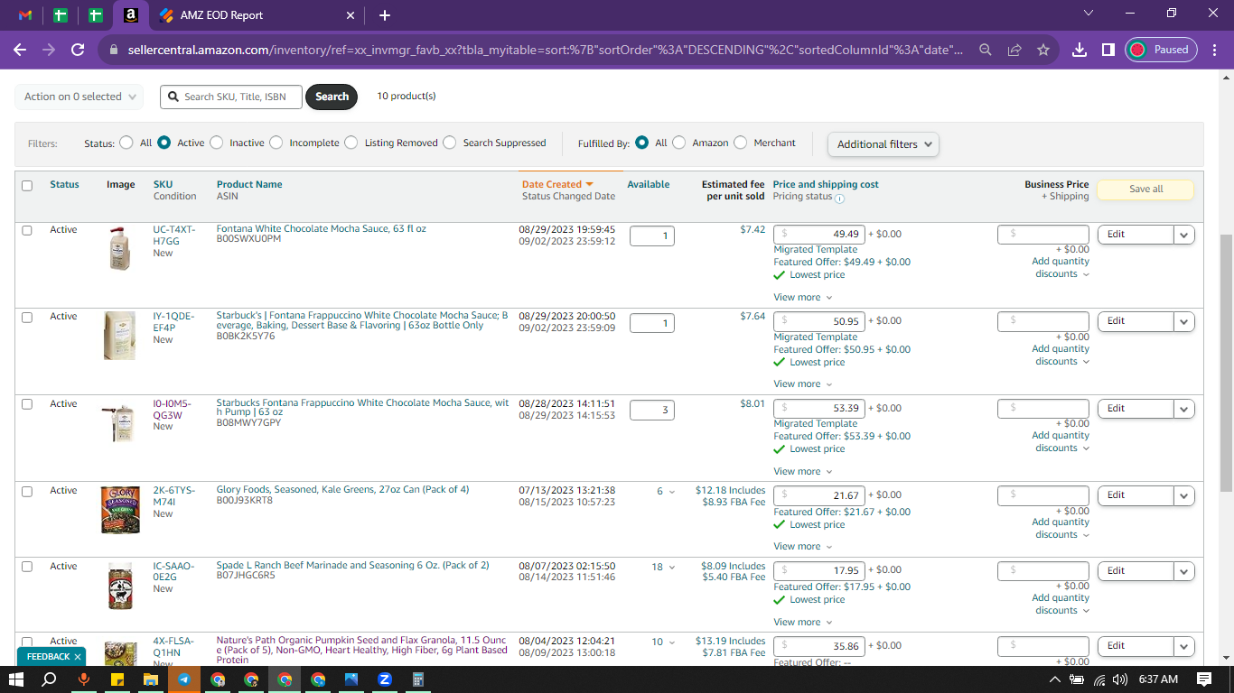Image resolution: width=1234 pixels, height=693 pixels.
Task: Expand the Available 18 chevron for Spade L Ranch
Action: coord(671,568)
